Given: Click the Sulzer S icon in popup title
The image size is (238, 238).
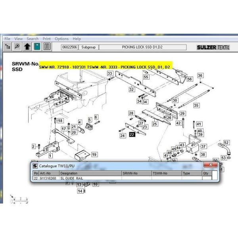Looking at the screenshot, I should [35, 166].
